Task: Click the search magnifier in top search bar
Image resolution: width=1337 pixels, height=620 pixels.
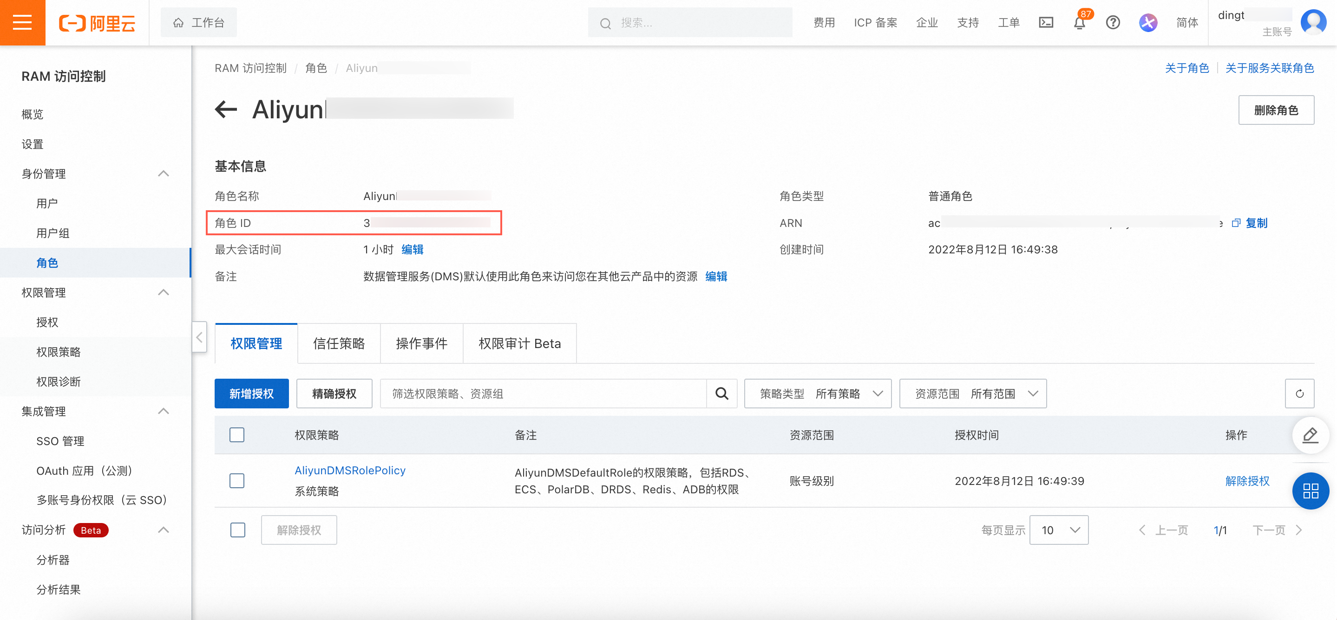Action: 605,23
